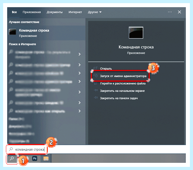Click the Открыть icon
The image size is (193, 170).
click(96, 68)
